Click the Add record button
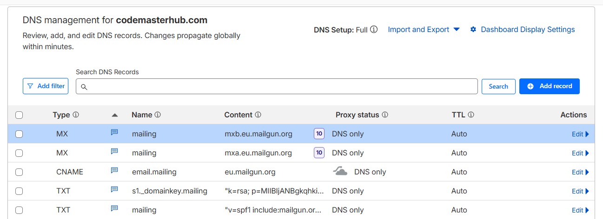Screen dimensions: 603x219 coord(549,86)
